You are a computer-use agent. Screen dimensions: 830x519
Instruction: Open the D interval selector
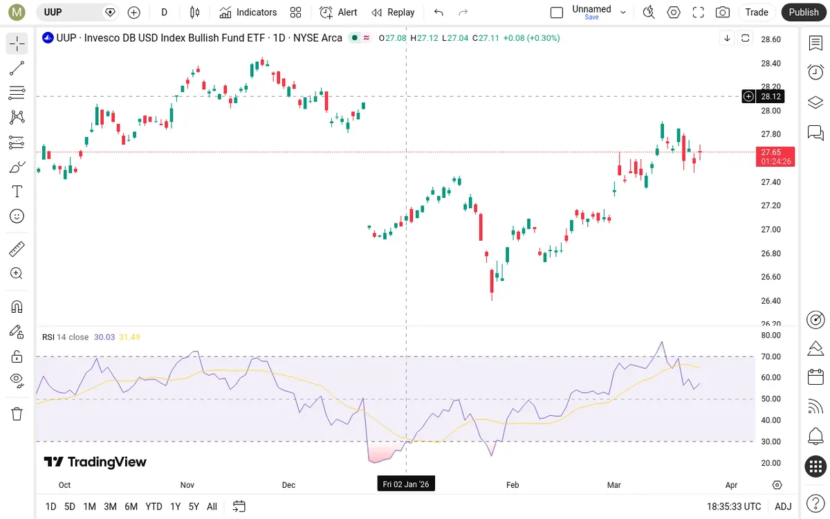(164, 12)
